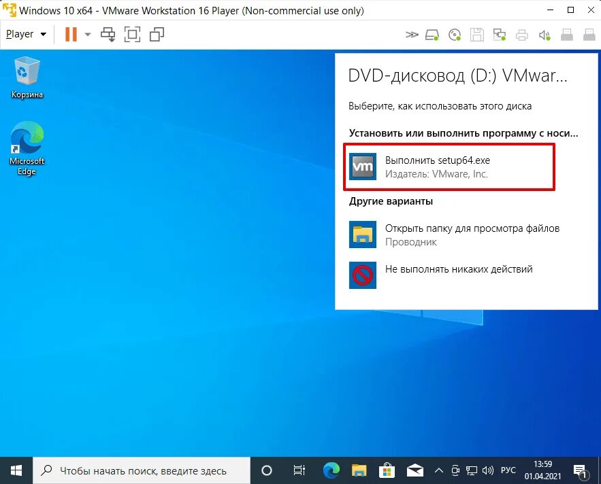
Task: Run setup64.exe from VMware, Inc.
Action: click(449, 167)
